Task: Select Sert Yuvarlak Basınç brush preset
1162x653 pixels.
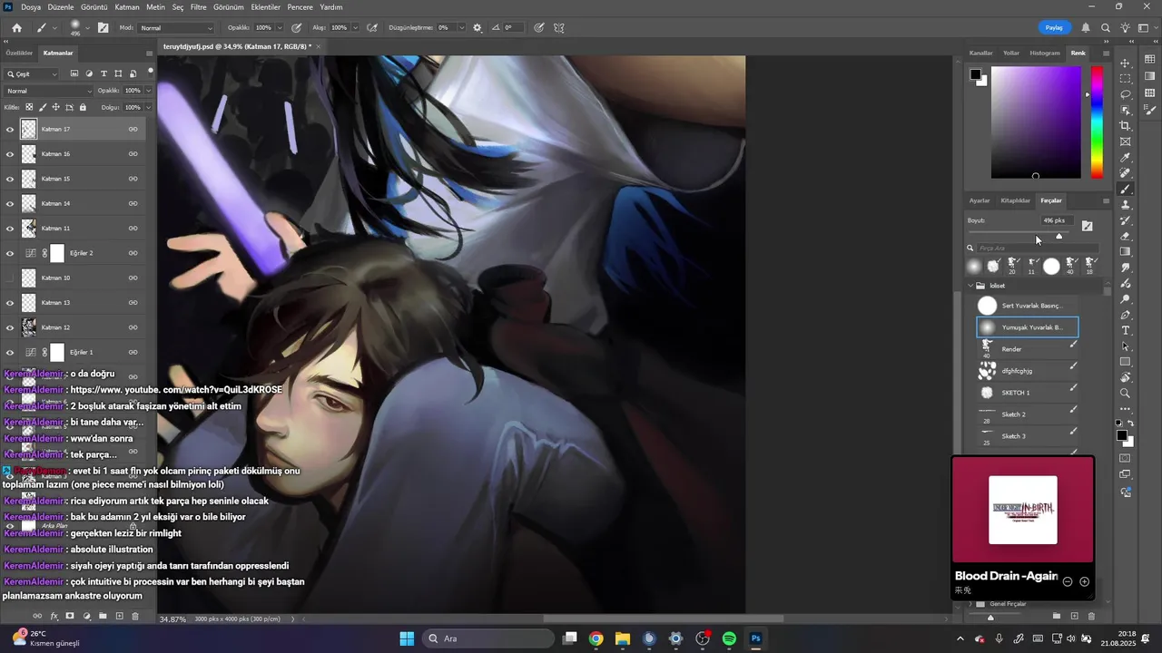Action: (x=1028, y=306)
